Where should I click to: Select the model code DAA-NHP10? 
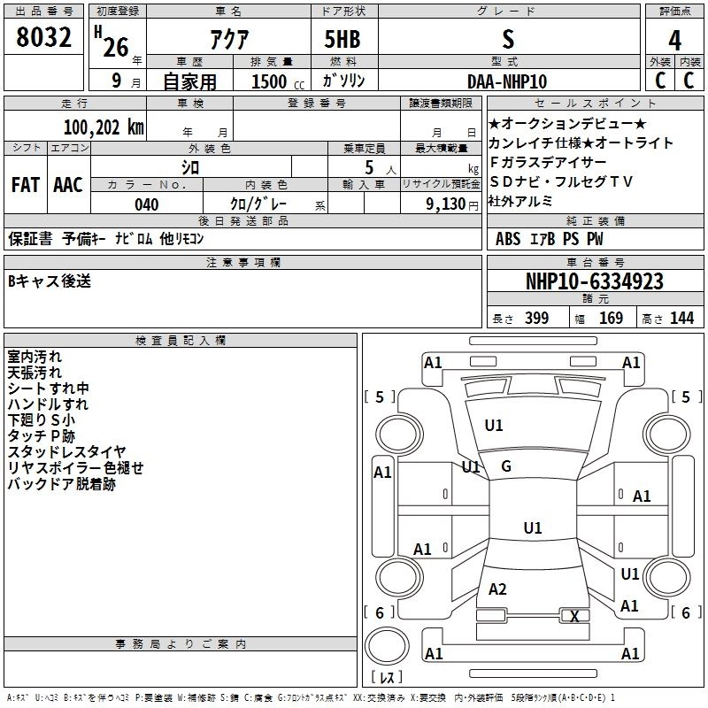point(507,81)
